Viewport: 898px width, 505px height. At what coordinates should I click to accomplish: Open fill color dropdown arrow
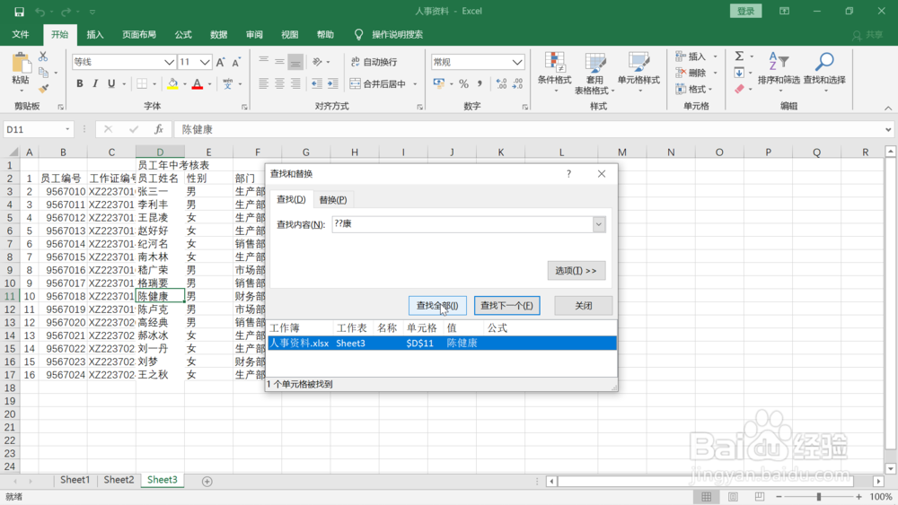184,84
